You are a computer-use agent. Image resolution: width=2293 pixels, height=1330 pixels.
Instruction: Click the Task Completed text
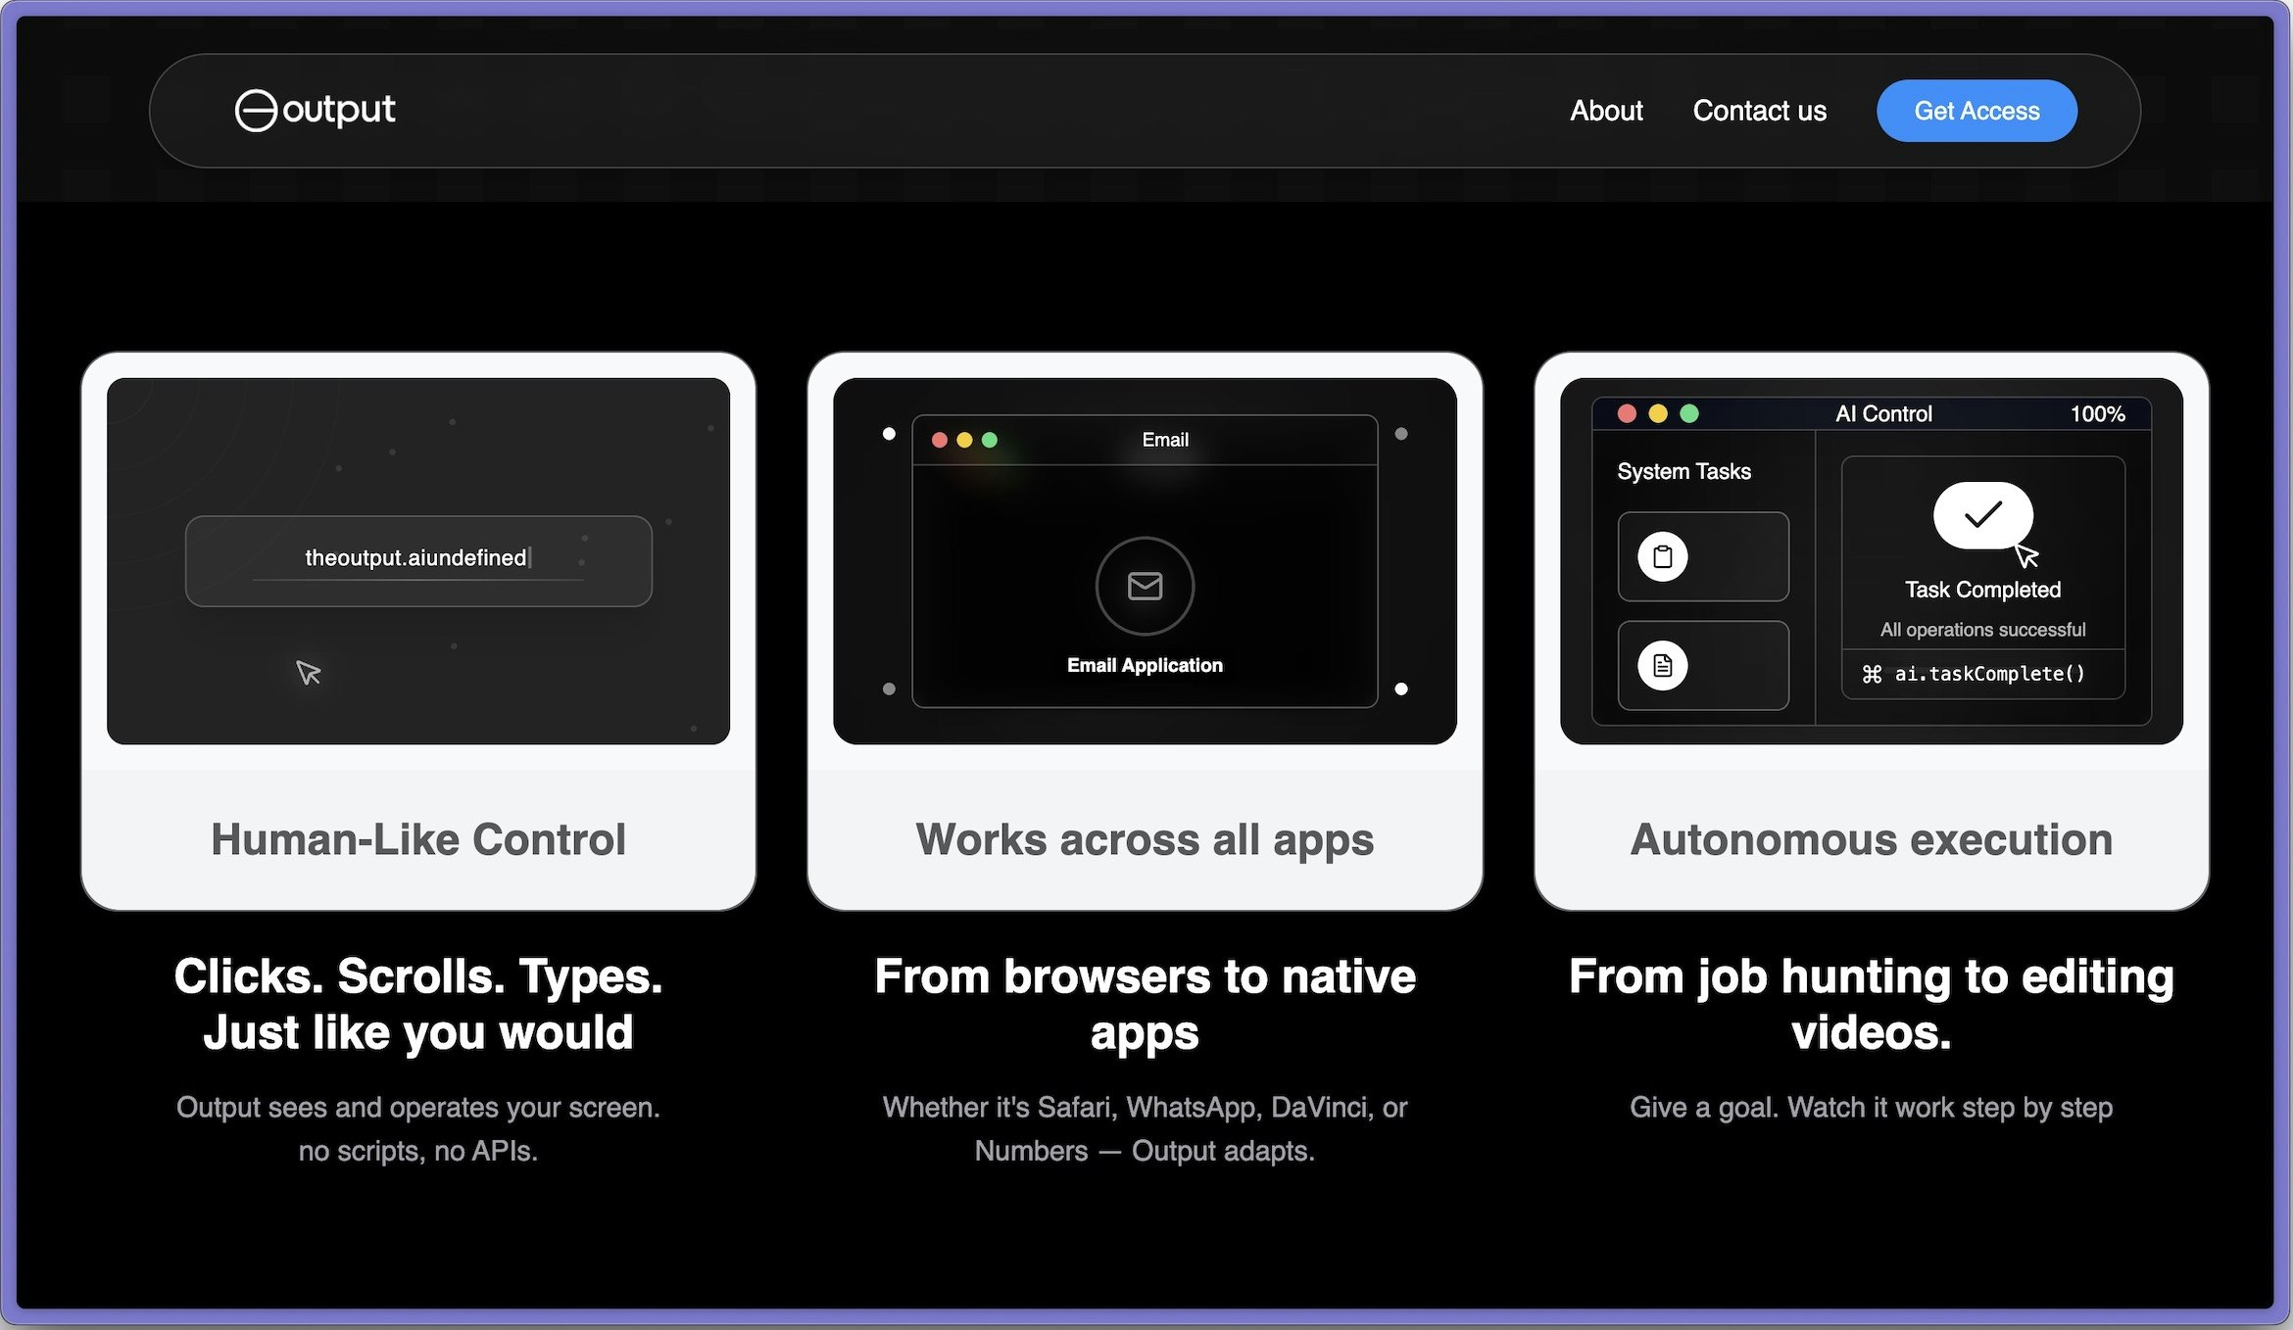1982,590
